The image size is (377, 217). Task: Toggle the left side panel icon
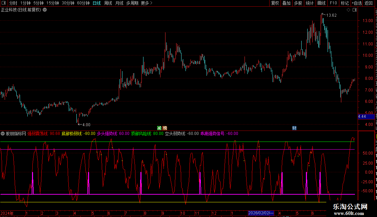pyautogui.click(x=4, y=3)
